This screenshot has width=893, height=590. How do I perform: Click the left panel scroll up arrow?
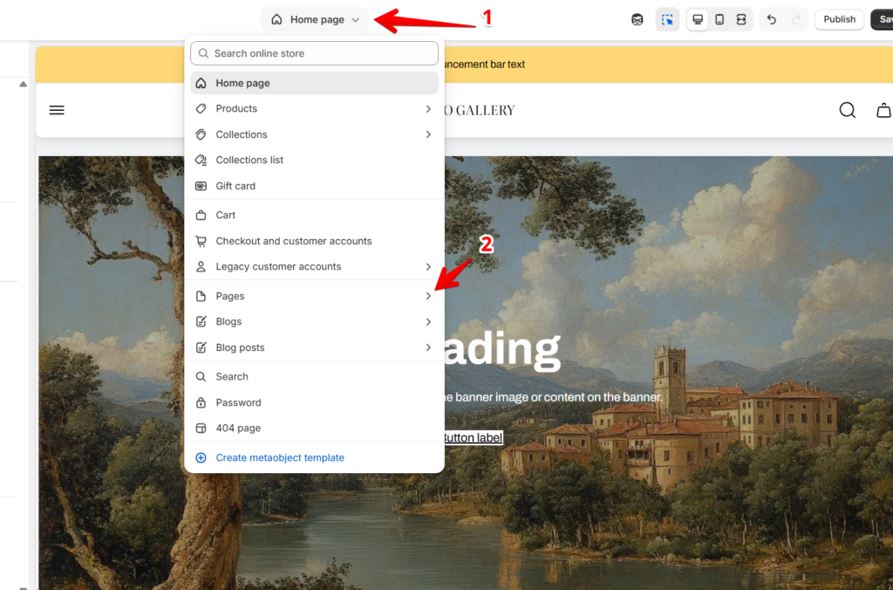(23, 85)
